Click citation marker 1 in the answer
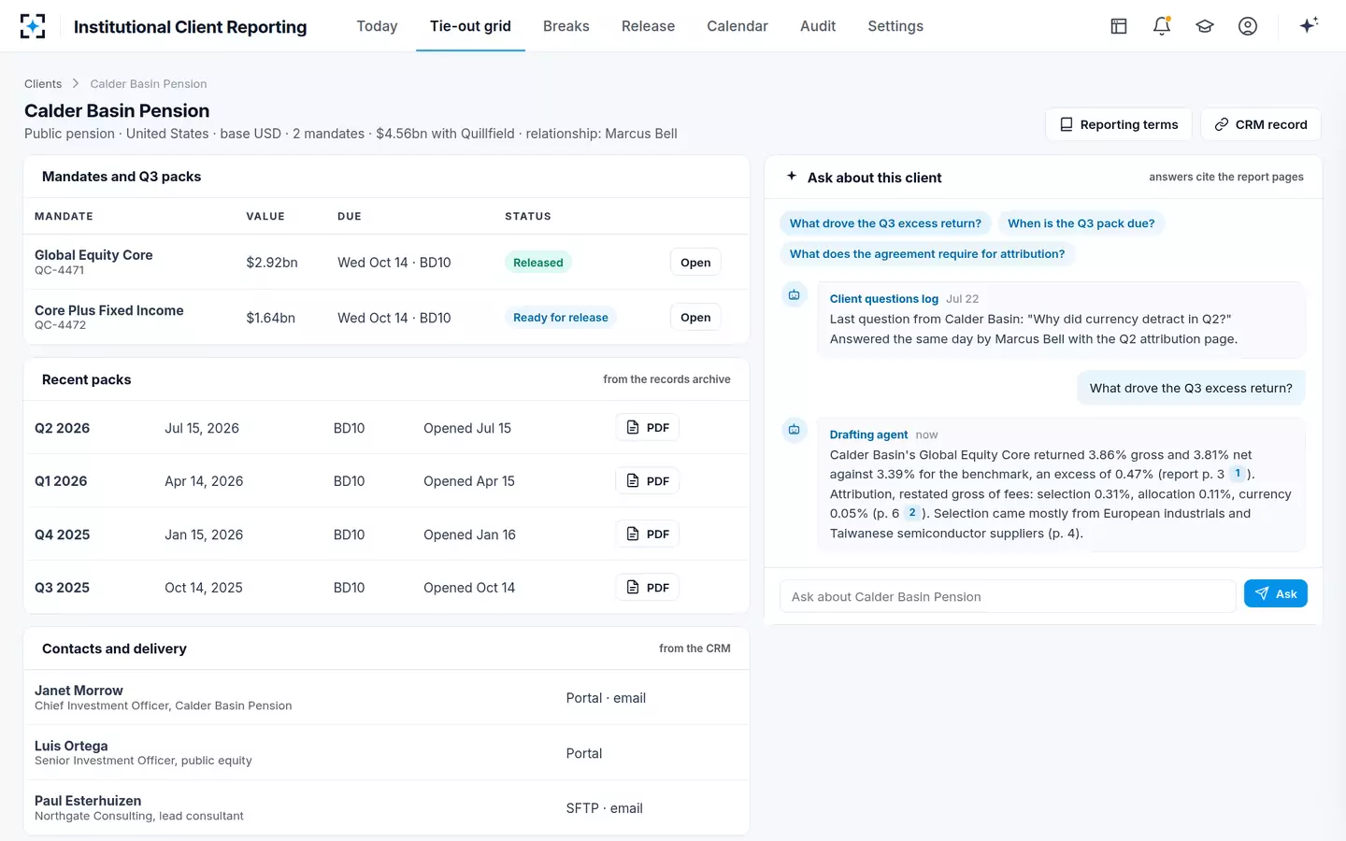Image resolution: width=1346 pixels, height=841 pixels. [1238, 474]
